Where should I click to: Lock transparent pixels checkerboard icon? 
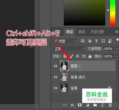[65, 56]
